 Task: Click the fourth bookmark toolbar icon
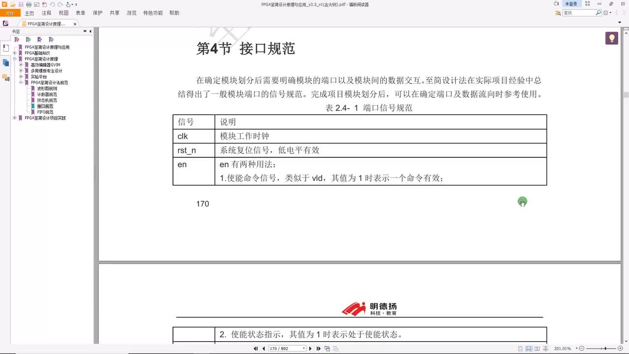51,39
